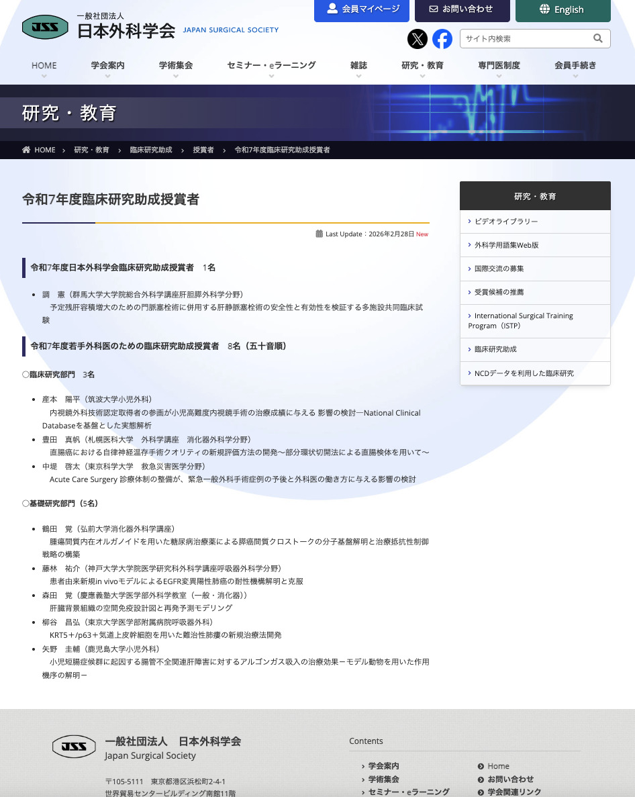Click the サイト内検索 search input field
Screen dimensions: 635x797
click(x=525, y=39)
